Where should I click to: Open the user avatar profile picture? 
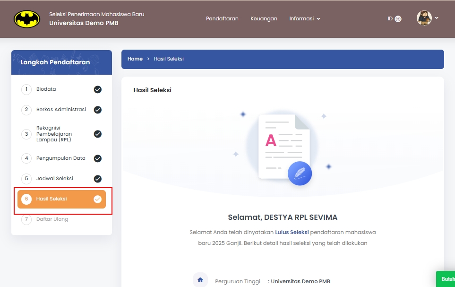point(424,18)
